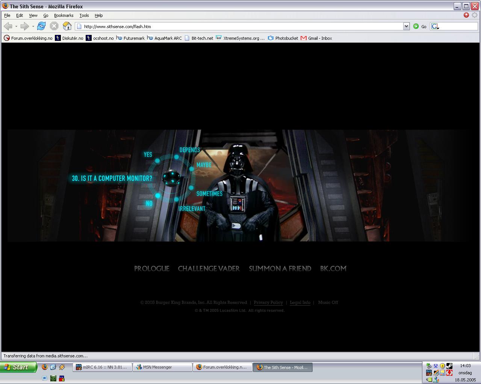481x384 pixels.
Task: Open the Go menu
Action: (x=46, y=15)
